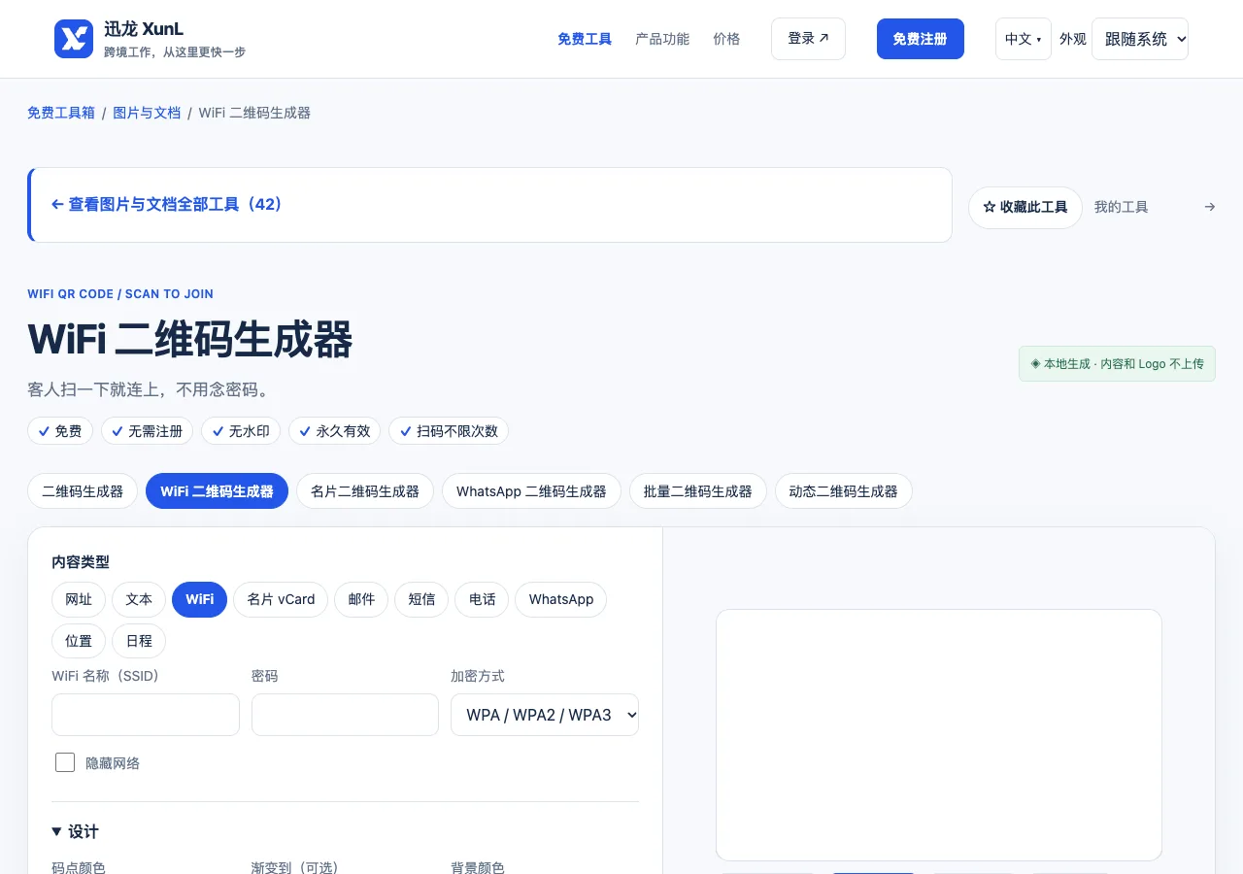The image size is (1243, 874).
Task: Select WhatsApp content type
Action: 561,599
